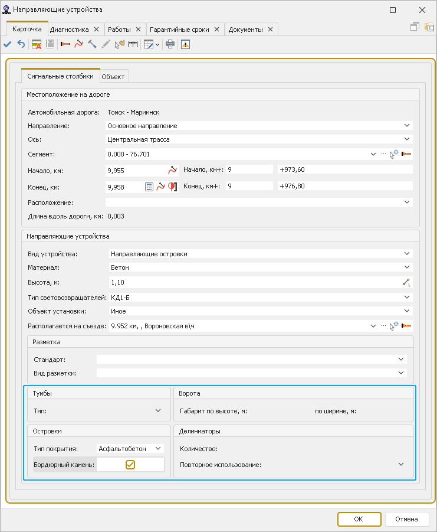The image size is (437, 532).
Task: Click the three-dots button in the Сегмент row
Action: pyautogui.click(x=383, y=154)
